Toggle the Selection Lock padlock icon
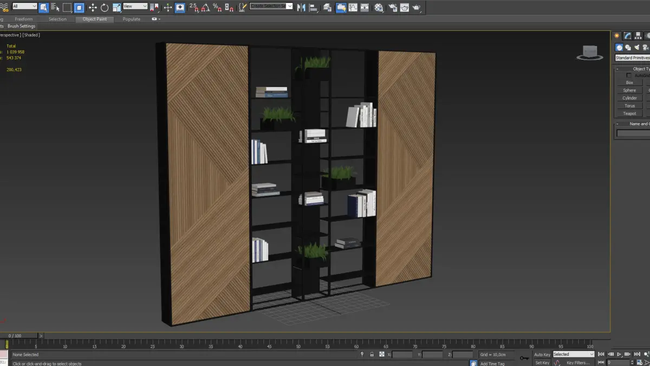Screen dimensions: 650x366 (x=372, y=354)
